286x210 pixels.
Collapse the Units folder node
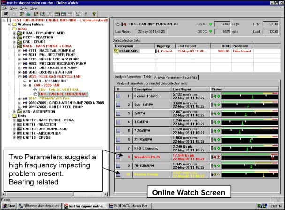click(x=9, y=116)
